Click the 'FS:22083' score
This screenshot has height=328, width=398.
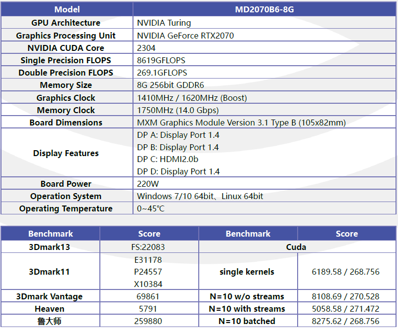[148, 247]
